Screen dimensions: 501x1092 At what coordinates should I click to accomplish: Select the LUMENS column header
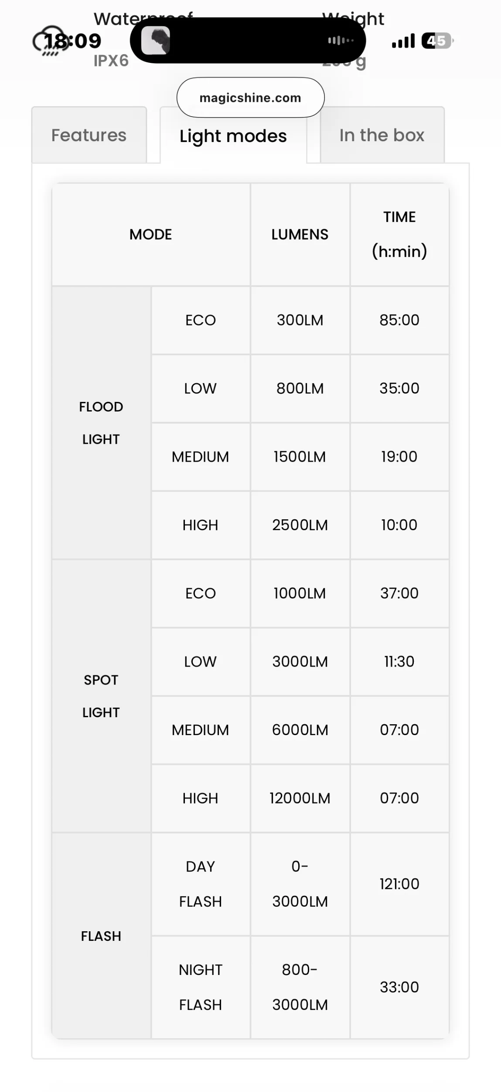[300, 235]
